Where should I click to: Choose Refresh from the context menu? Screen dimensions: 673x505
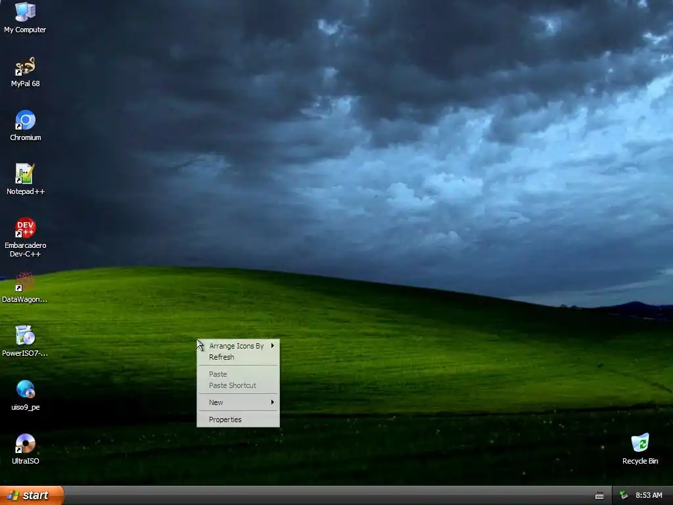238,357
